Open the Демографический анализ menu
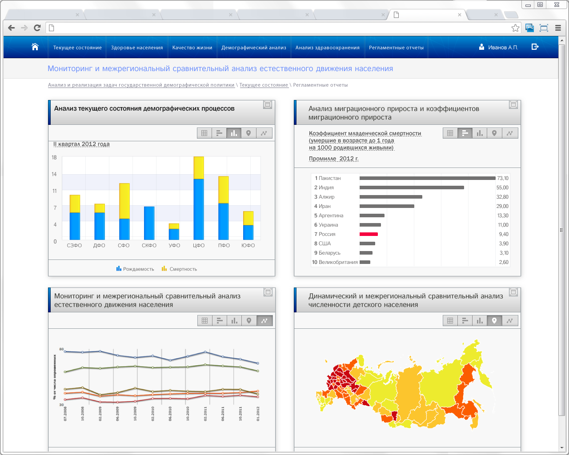 (254, 48)
